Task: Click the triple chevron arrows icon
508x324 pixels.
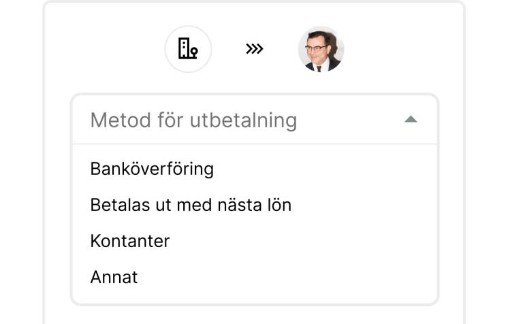Action: 255,49
